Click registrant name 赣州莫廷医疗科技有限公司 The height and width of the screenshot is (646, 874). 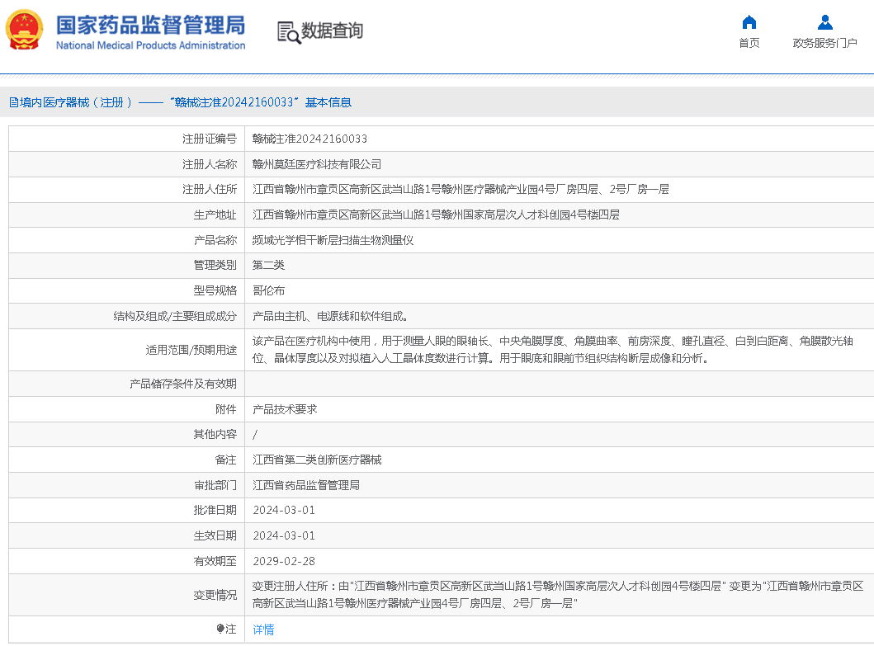click(x=317, y=164)
